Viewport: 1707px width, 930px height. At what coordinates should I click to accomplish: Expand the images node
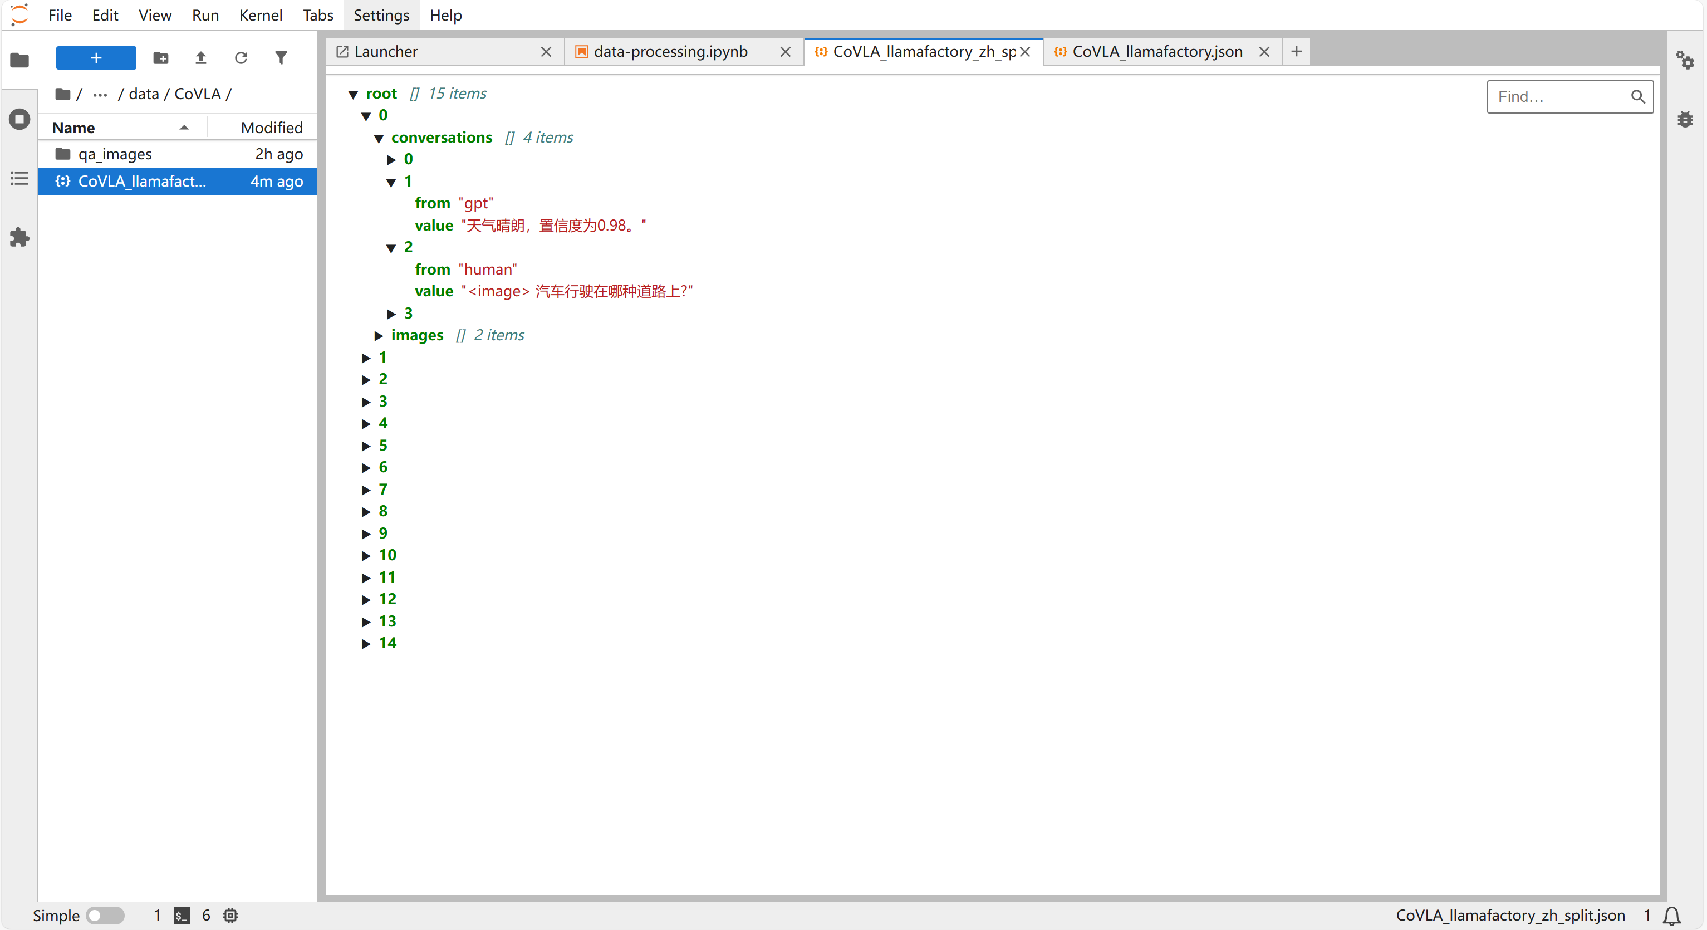[x=379, y=336]
